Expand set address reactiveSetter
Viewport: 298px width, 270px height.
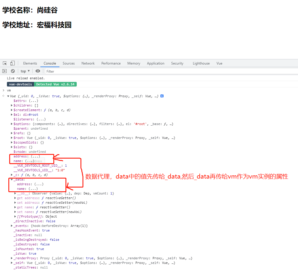(15, 203)
